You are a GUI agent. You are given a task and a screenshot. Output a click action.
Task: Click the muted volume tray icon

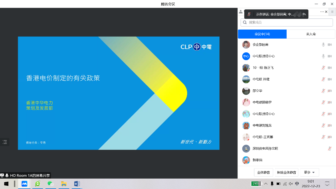click(291, 184)
